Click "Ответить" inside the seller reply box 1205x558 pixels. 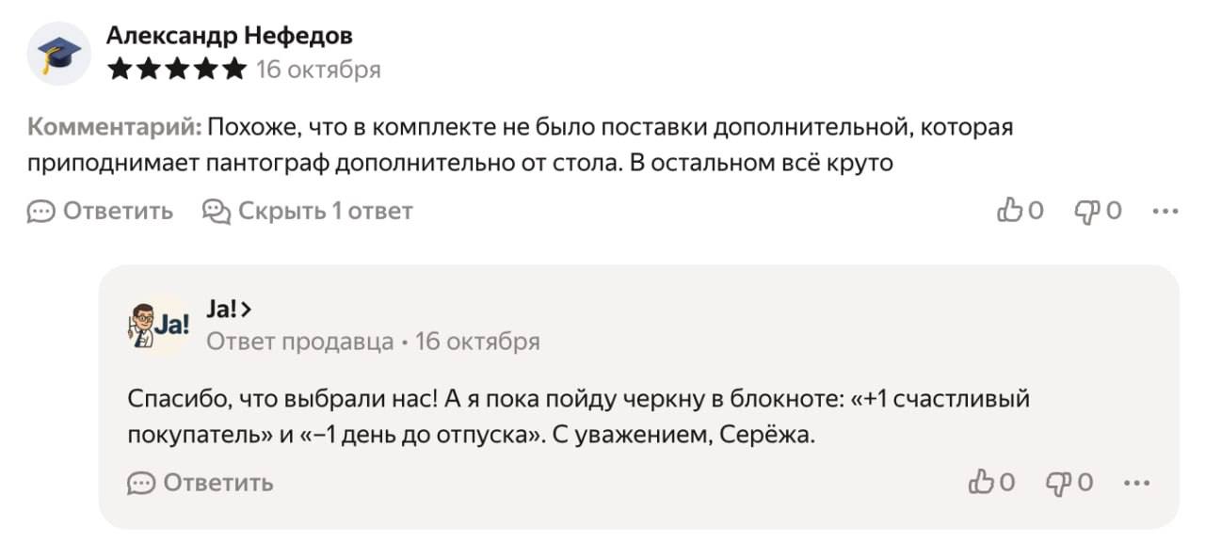pos(201,483)
